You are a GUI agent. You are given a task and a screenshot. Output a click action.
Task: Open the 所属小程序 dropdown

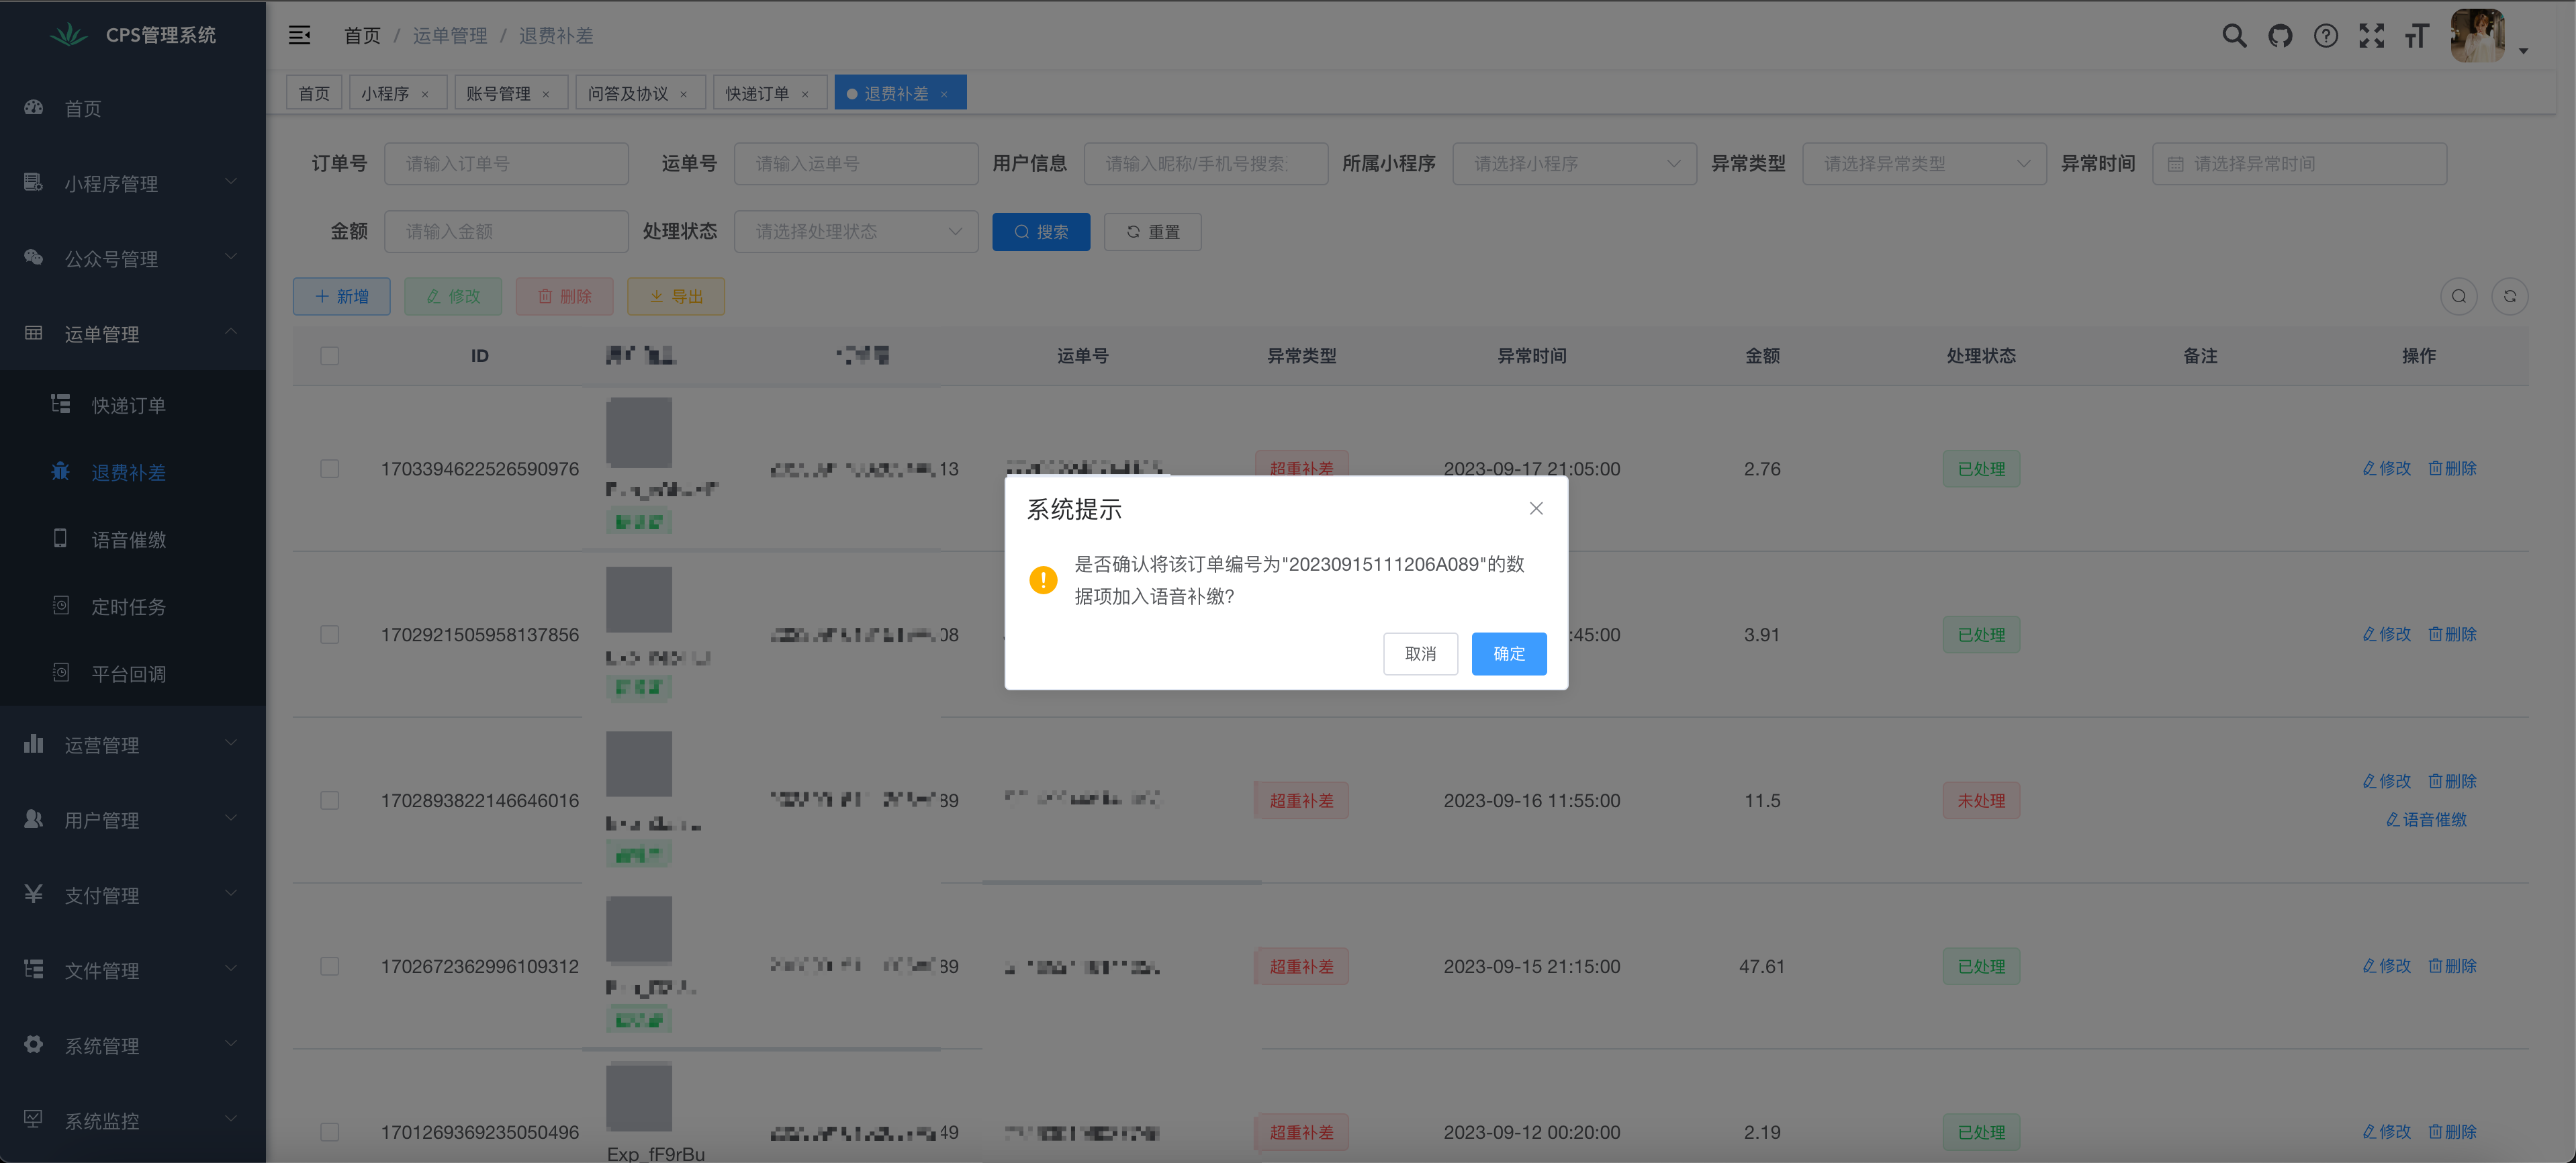tap(1574, 164)
